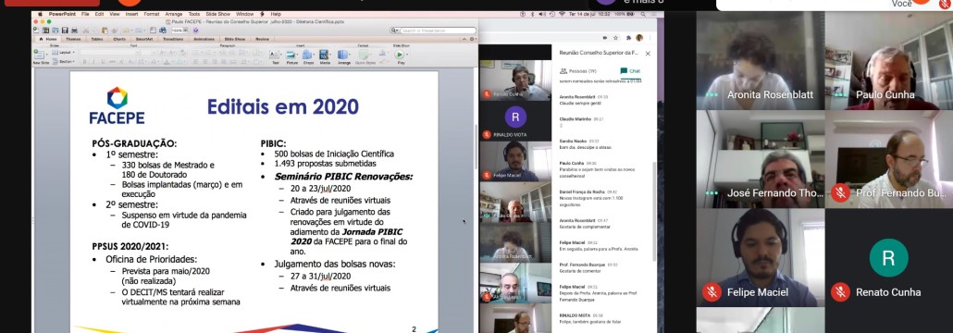This screenshot has height=333, width=953.
Task: Close the meeting side panel
Action: coord(648,54)
